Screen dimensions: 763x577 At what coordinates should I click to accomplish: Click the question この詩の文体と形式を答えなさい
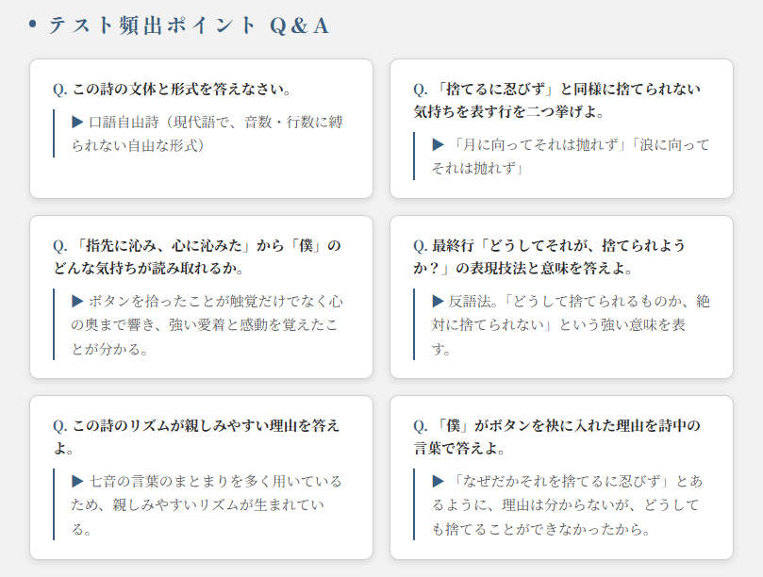[x=180, y=90]
